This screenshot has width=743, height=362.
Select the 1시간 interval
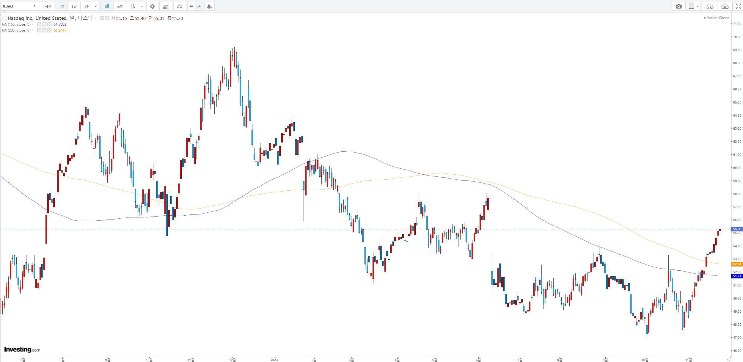point(47,6)
